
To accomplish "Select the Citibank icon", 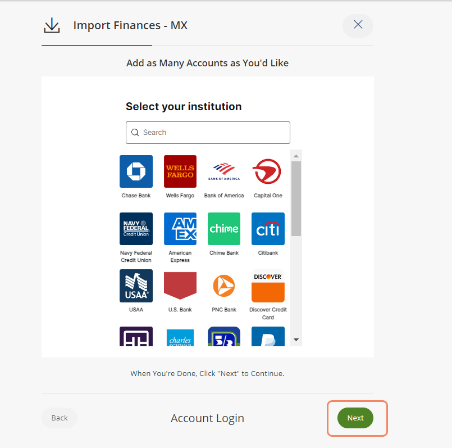I will pyautogui.click(x=268, y=229).
